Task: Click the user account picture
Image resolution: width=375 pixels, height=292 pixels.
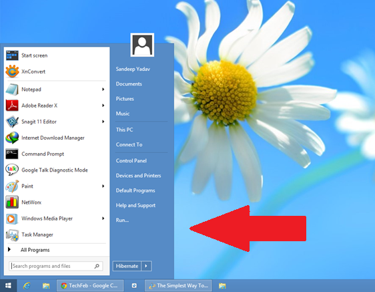Action: point(142,45)
